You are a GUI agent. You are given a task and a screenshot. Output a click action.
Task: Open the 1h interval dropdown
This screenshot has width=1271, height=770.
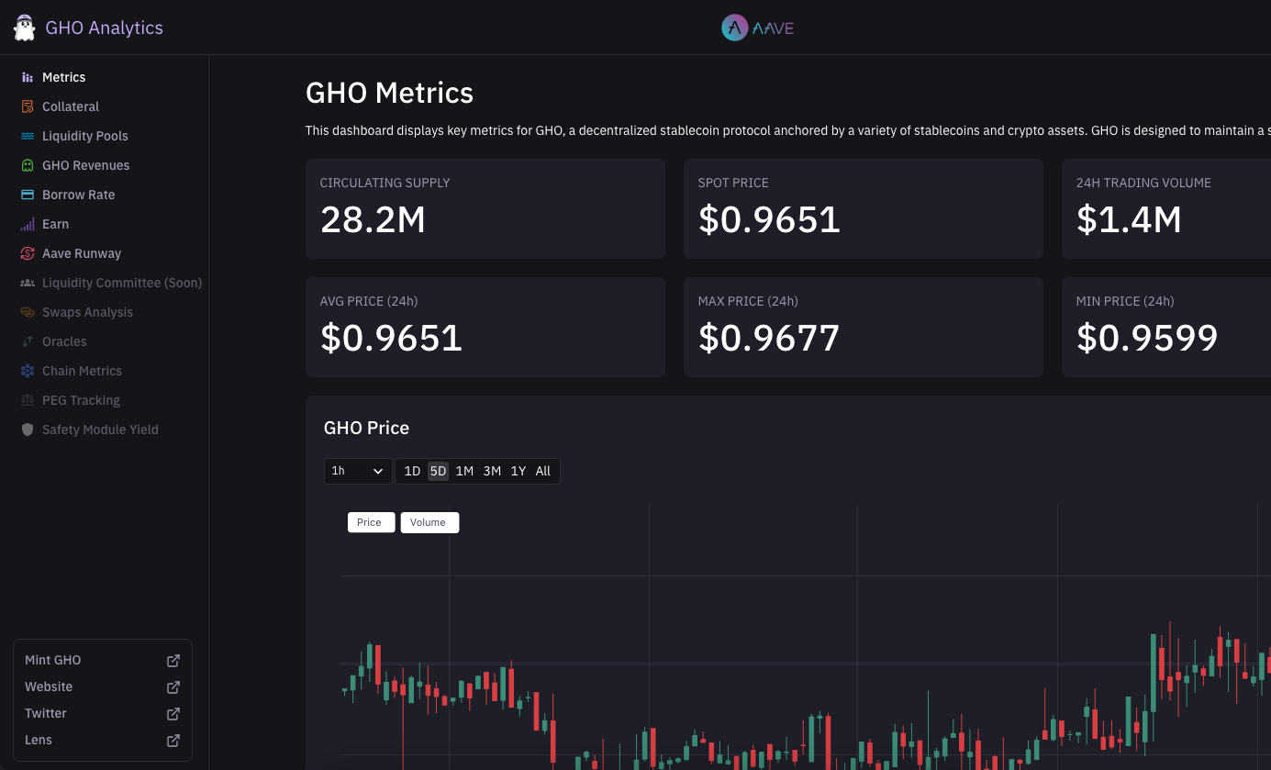pyautogui.click(x=358, y=471)
